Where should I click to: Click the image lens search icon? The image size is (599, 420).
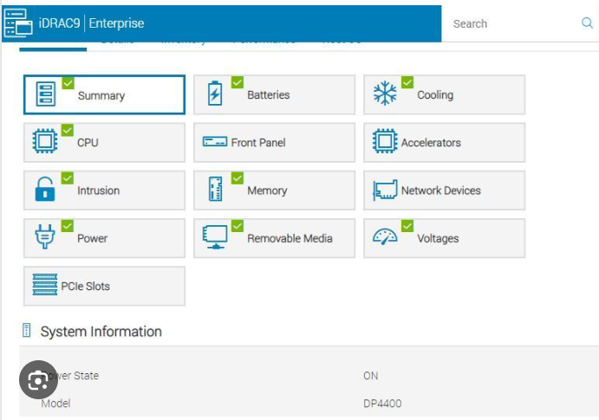[x=39, y=380]
